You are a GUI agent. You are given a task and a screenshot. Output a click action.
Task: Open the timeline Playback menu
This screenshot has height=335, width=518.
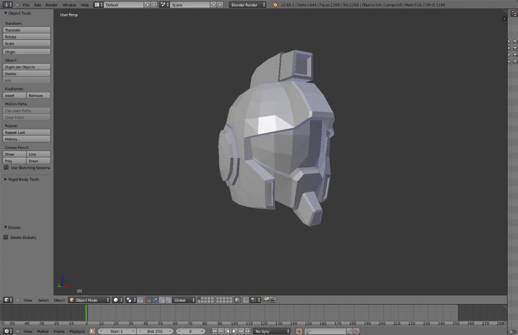(x=77, y=331)
